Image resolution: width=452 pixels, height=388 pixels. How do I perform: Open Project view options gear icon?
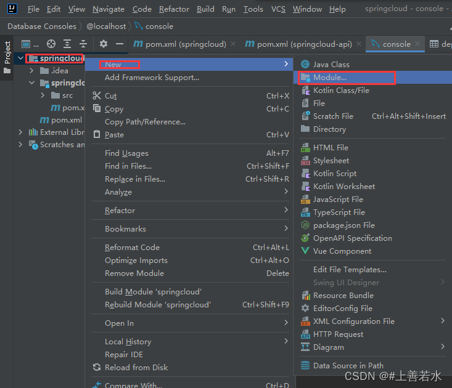(x=104, y=44)
